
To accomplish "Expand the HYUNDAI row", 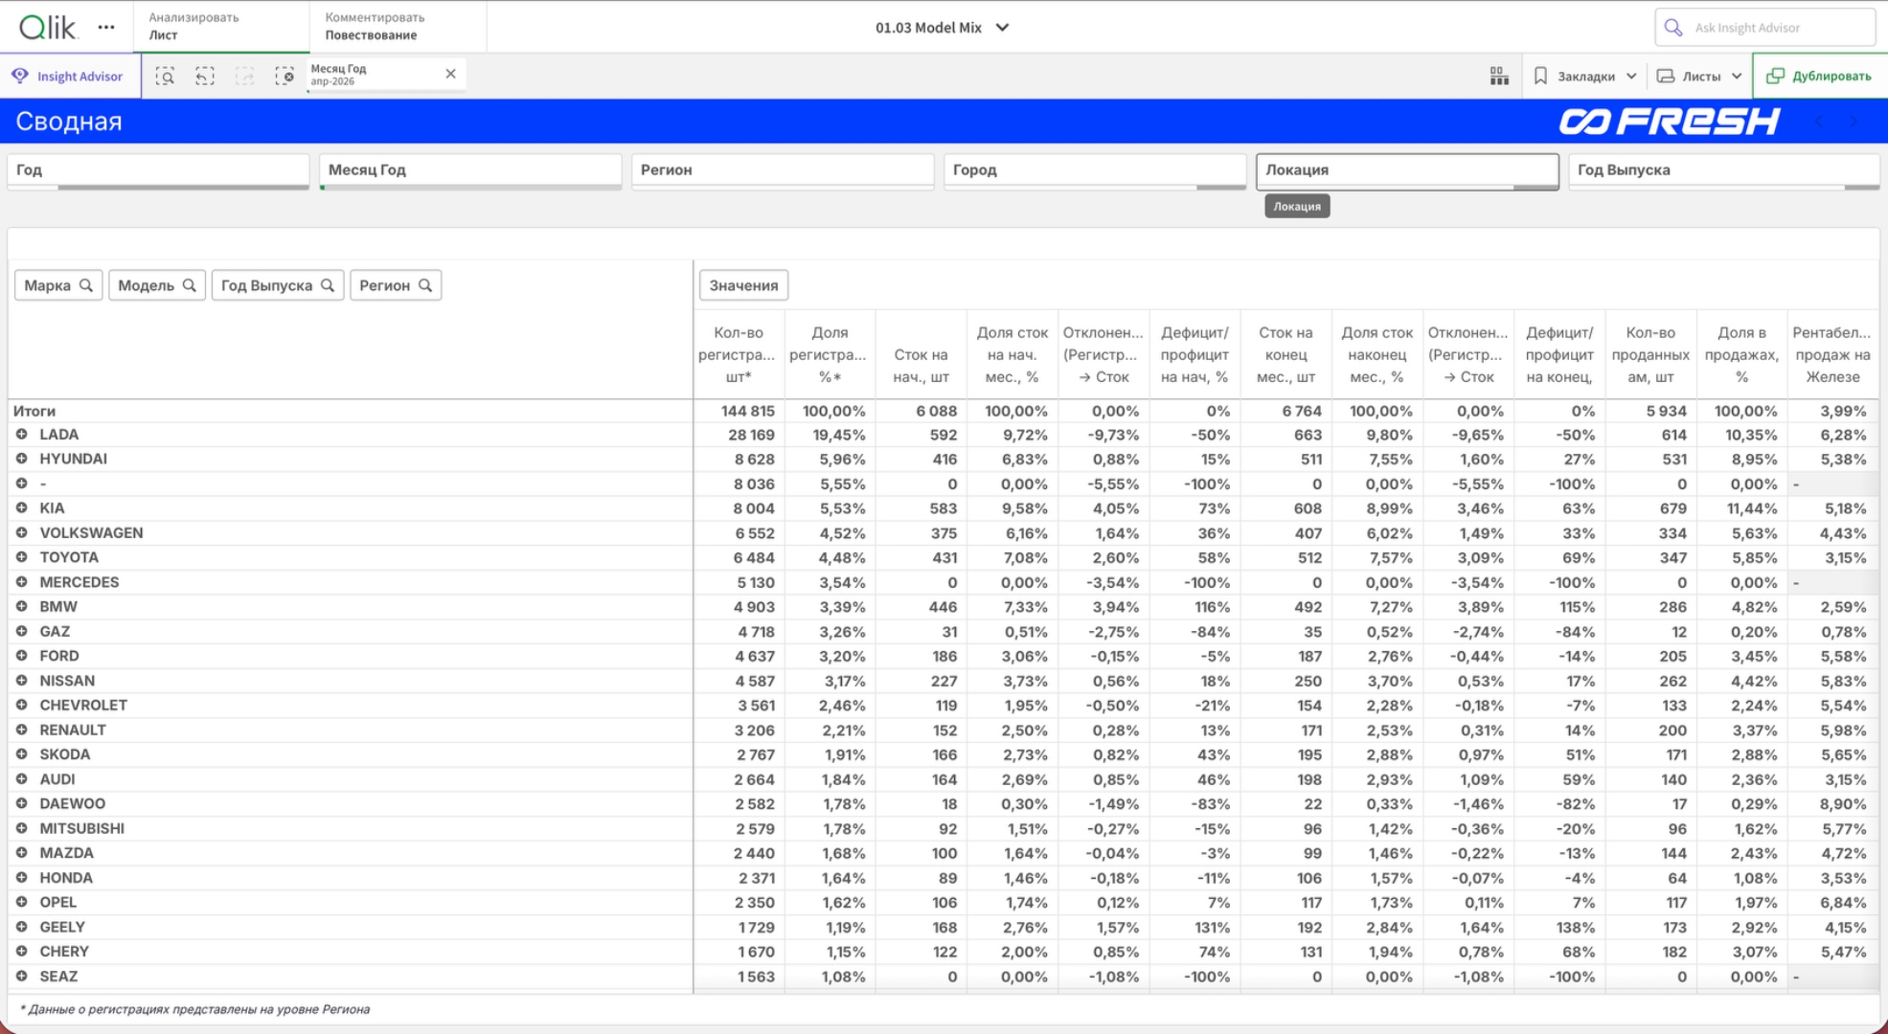I will 21,459.
